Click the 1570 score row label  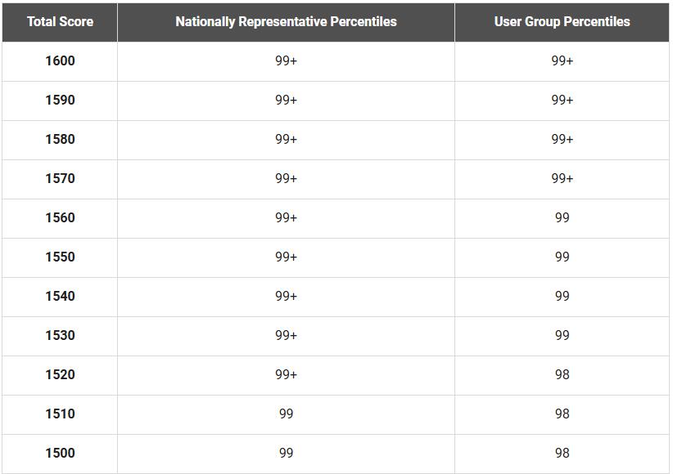(60, 178)
